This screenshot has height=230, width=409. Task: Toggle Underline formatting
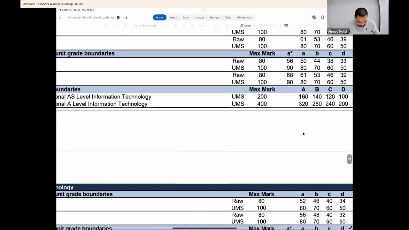(192, 26)
